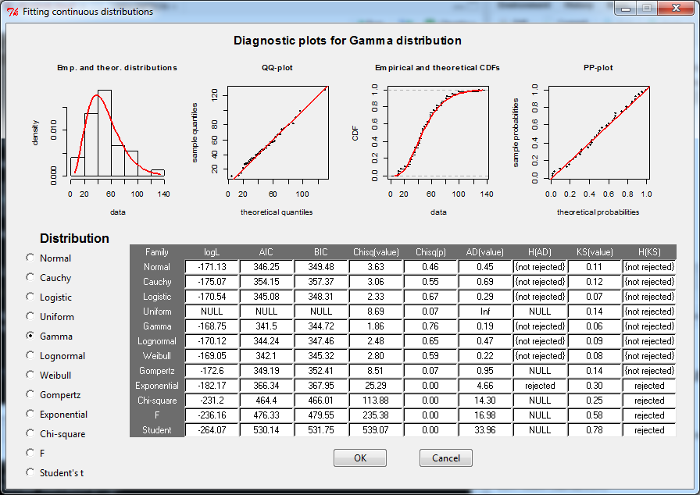Select the Normal distribution

pos(30,258)
